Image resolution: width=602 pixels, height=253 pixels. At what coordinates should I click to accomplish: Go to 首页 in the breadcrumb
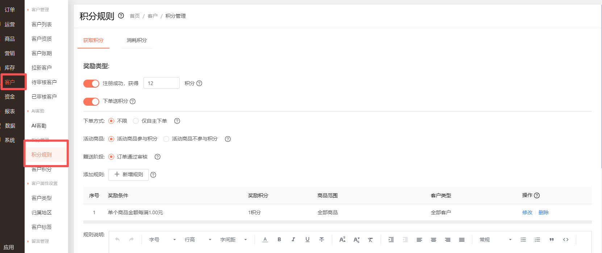point(135,16)
